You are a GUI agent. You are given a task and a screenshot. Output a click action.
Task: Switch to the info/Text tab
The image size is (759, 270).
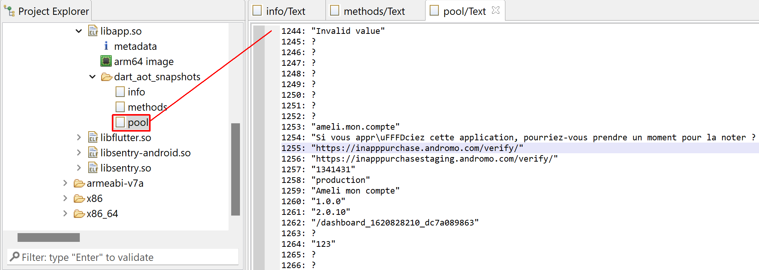coord(287,11)
